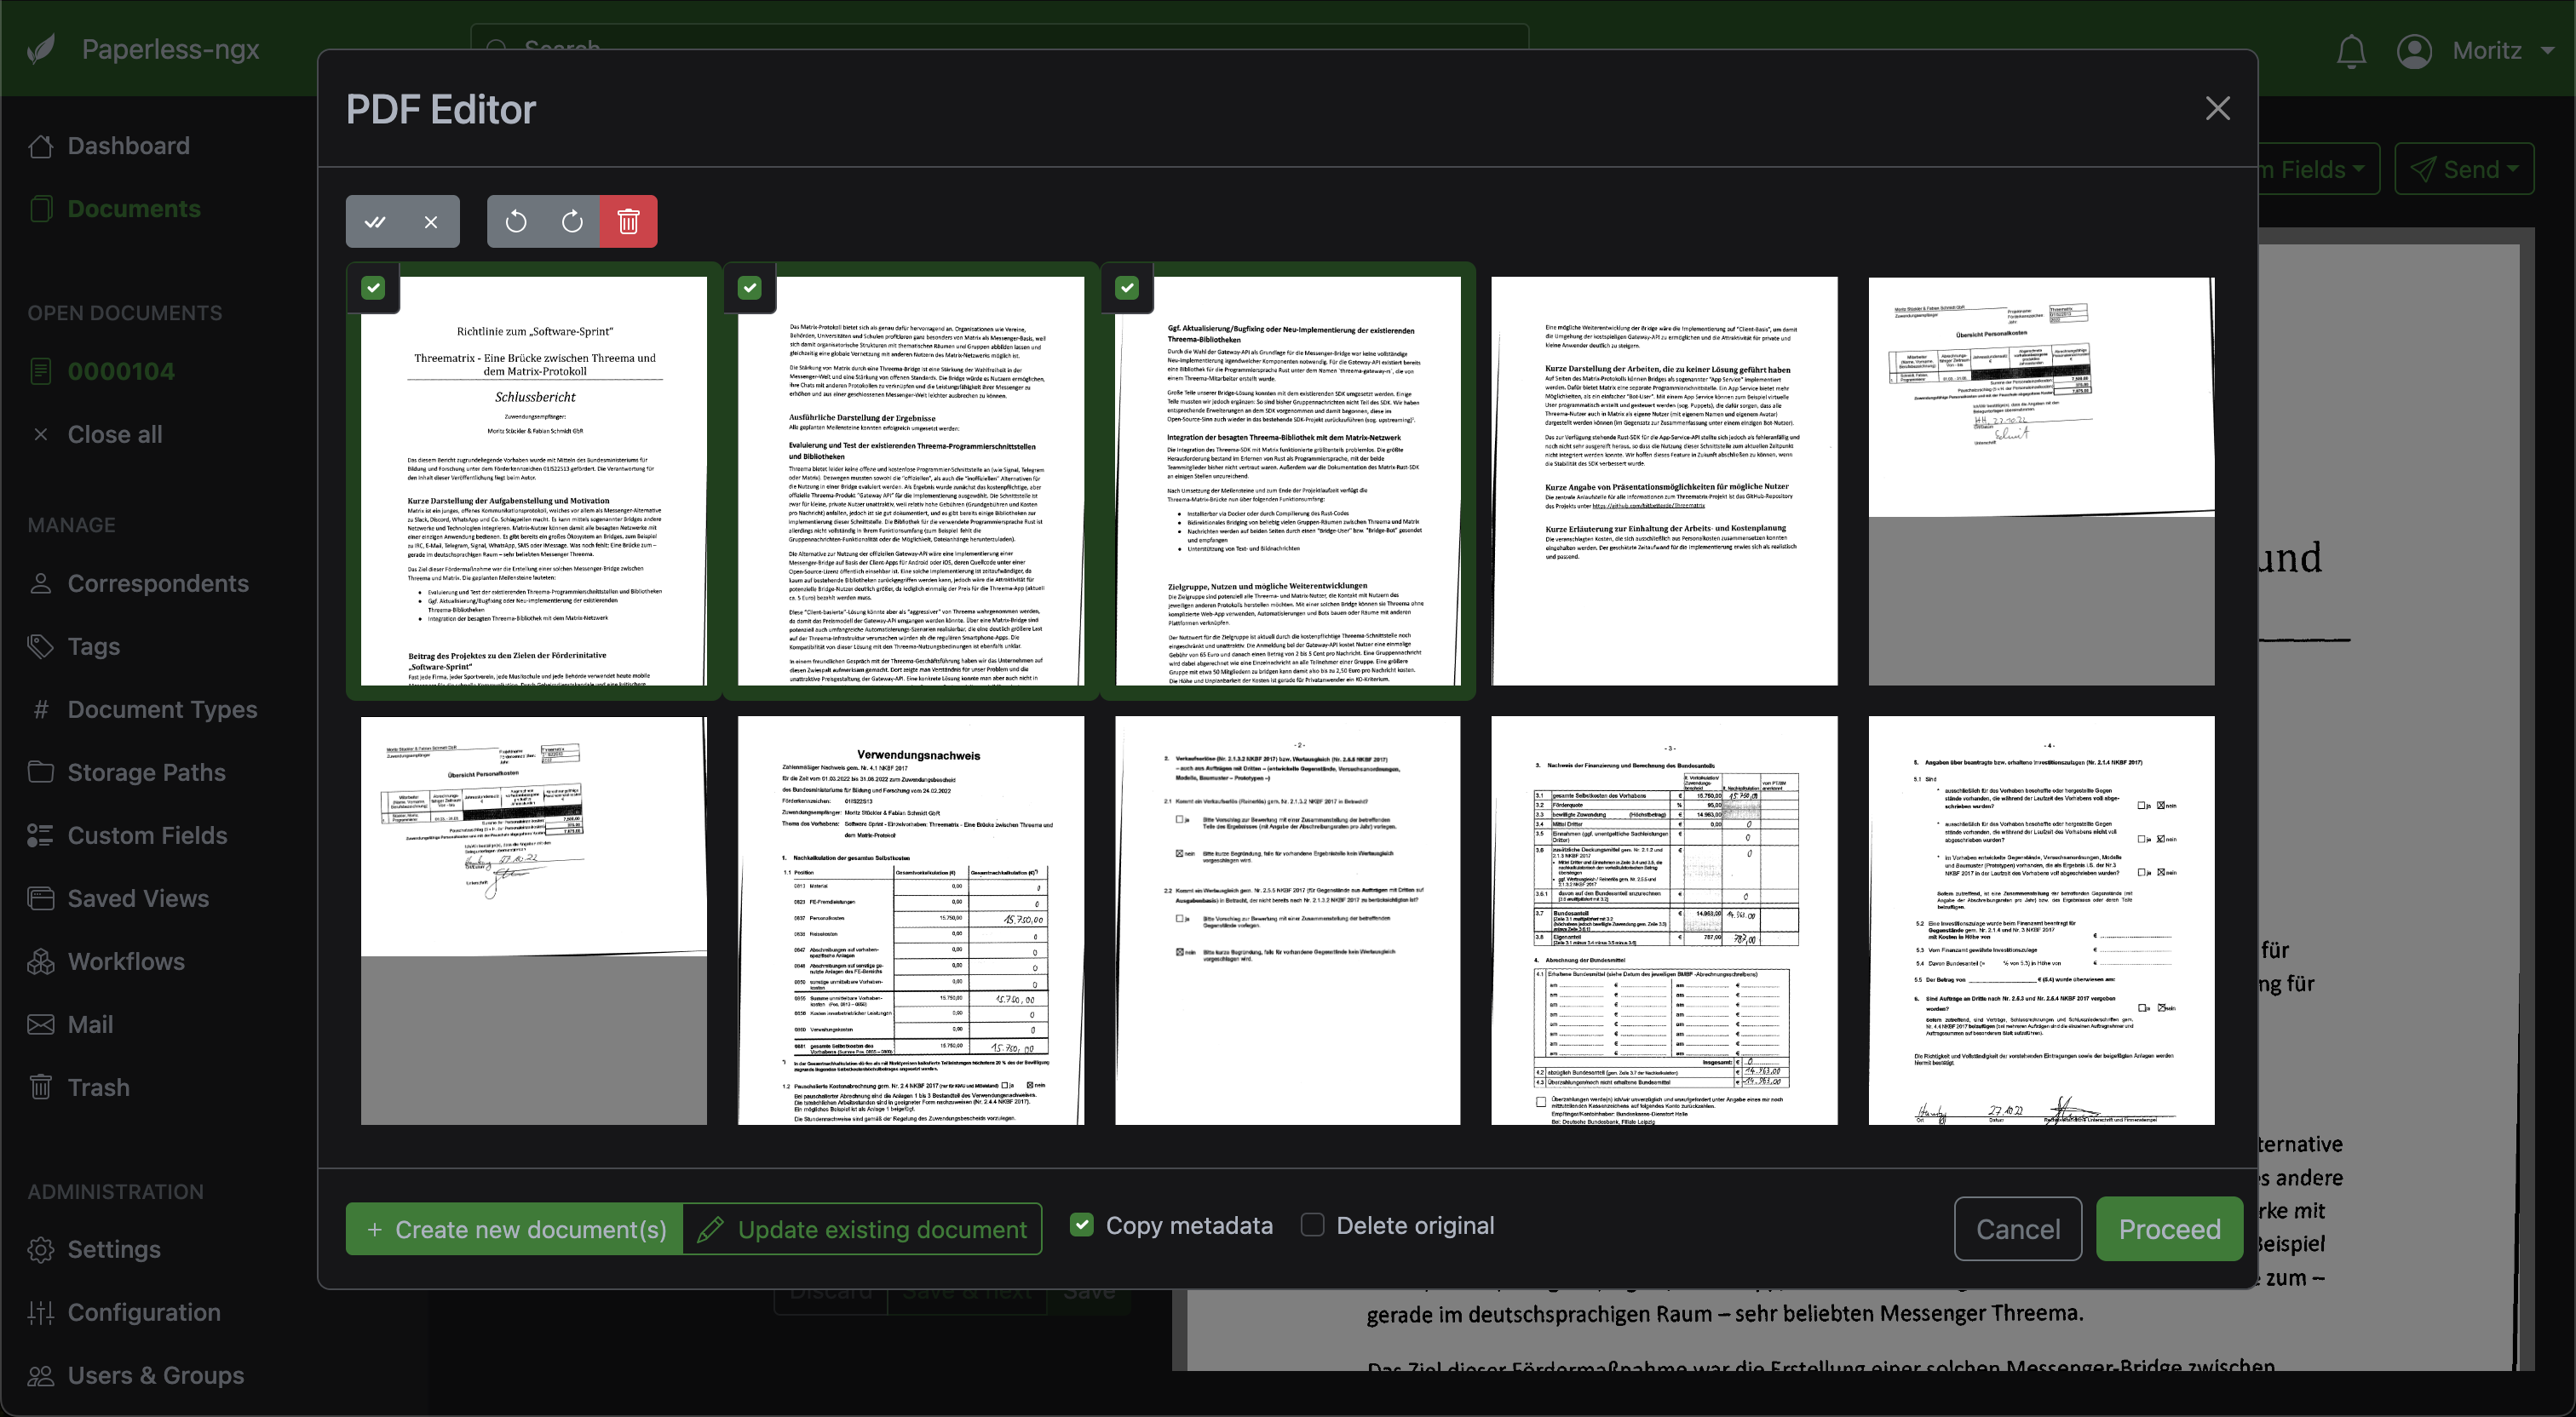Click the Dashboard house icon
Screen dimensions: 2576x1417
41,146
